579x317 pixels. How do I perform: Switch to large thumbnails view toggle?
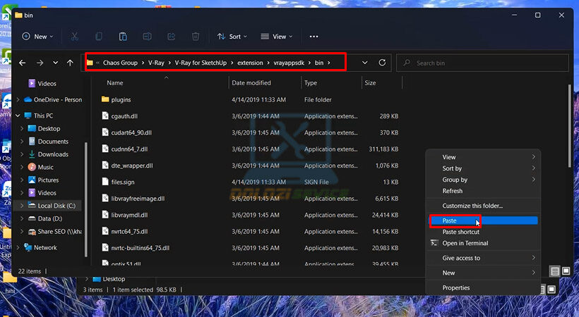click(x=566, y=271)
